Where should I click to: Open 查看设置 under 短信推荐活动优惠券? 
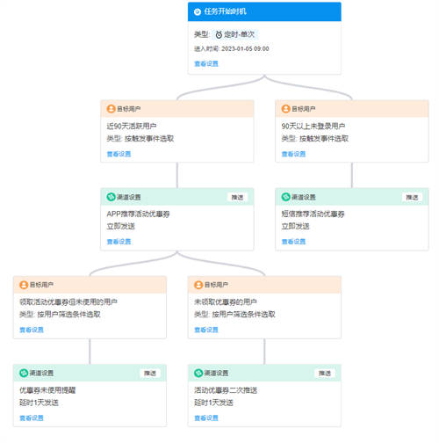pos(293,242)
